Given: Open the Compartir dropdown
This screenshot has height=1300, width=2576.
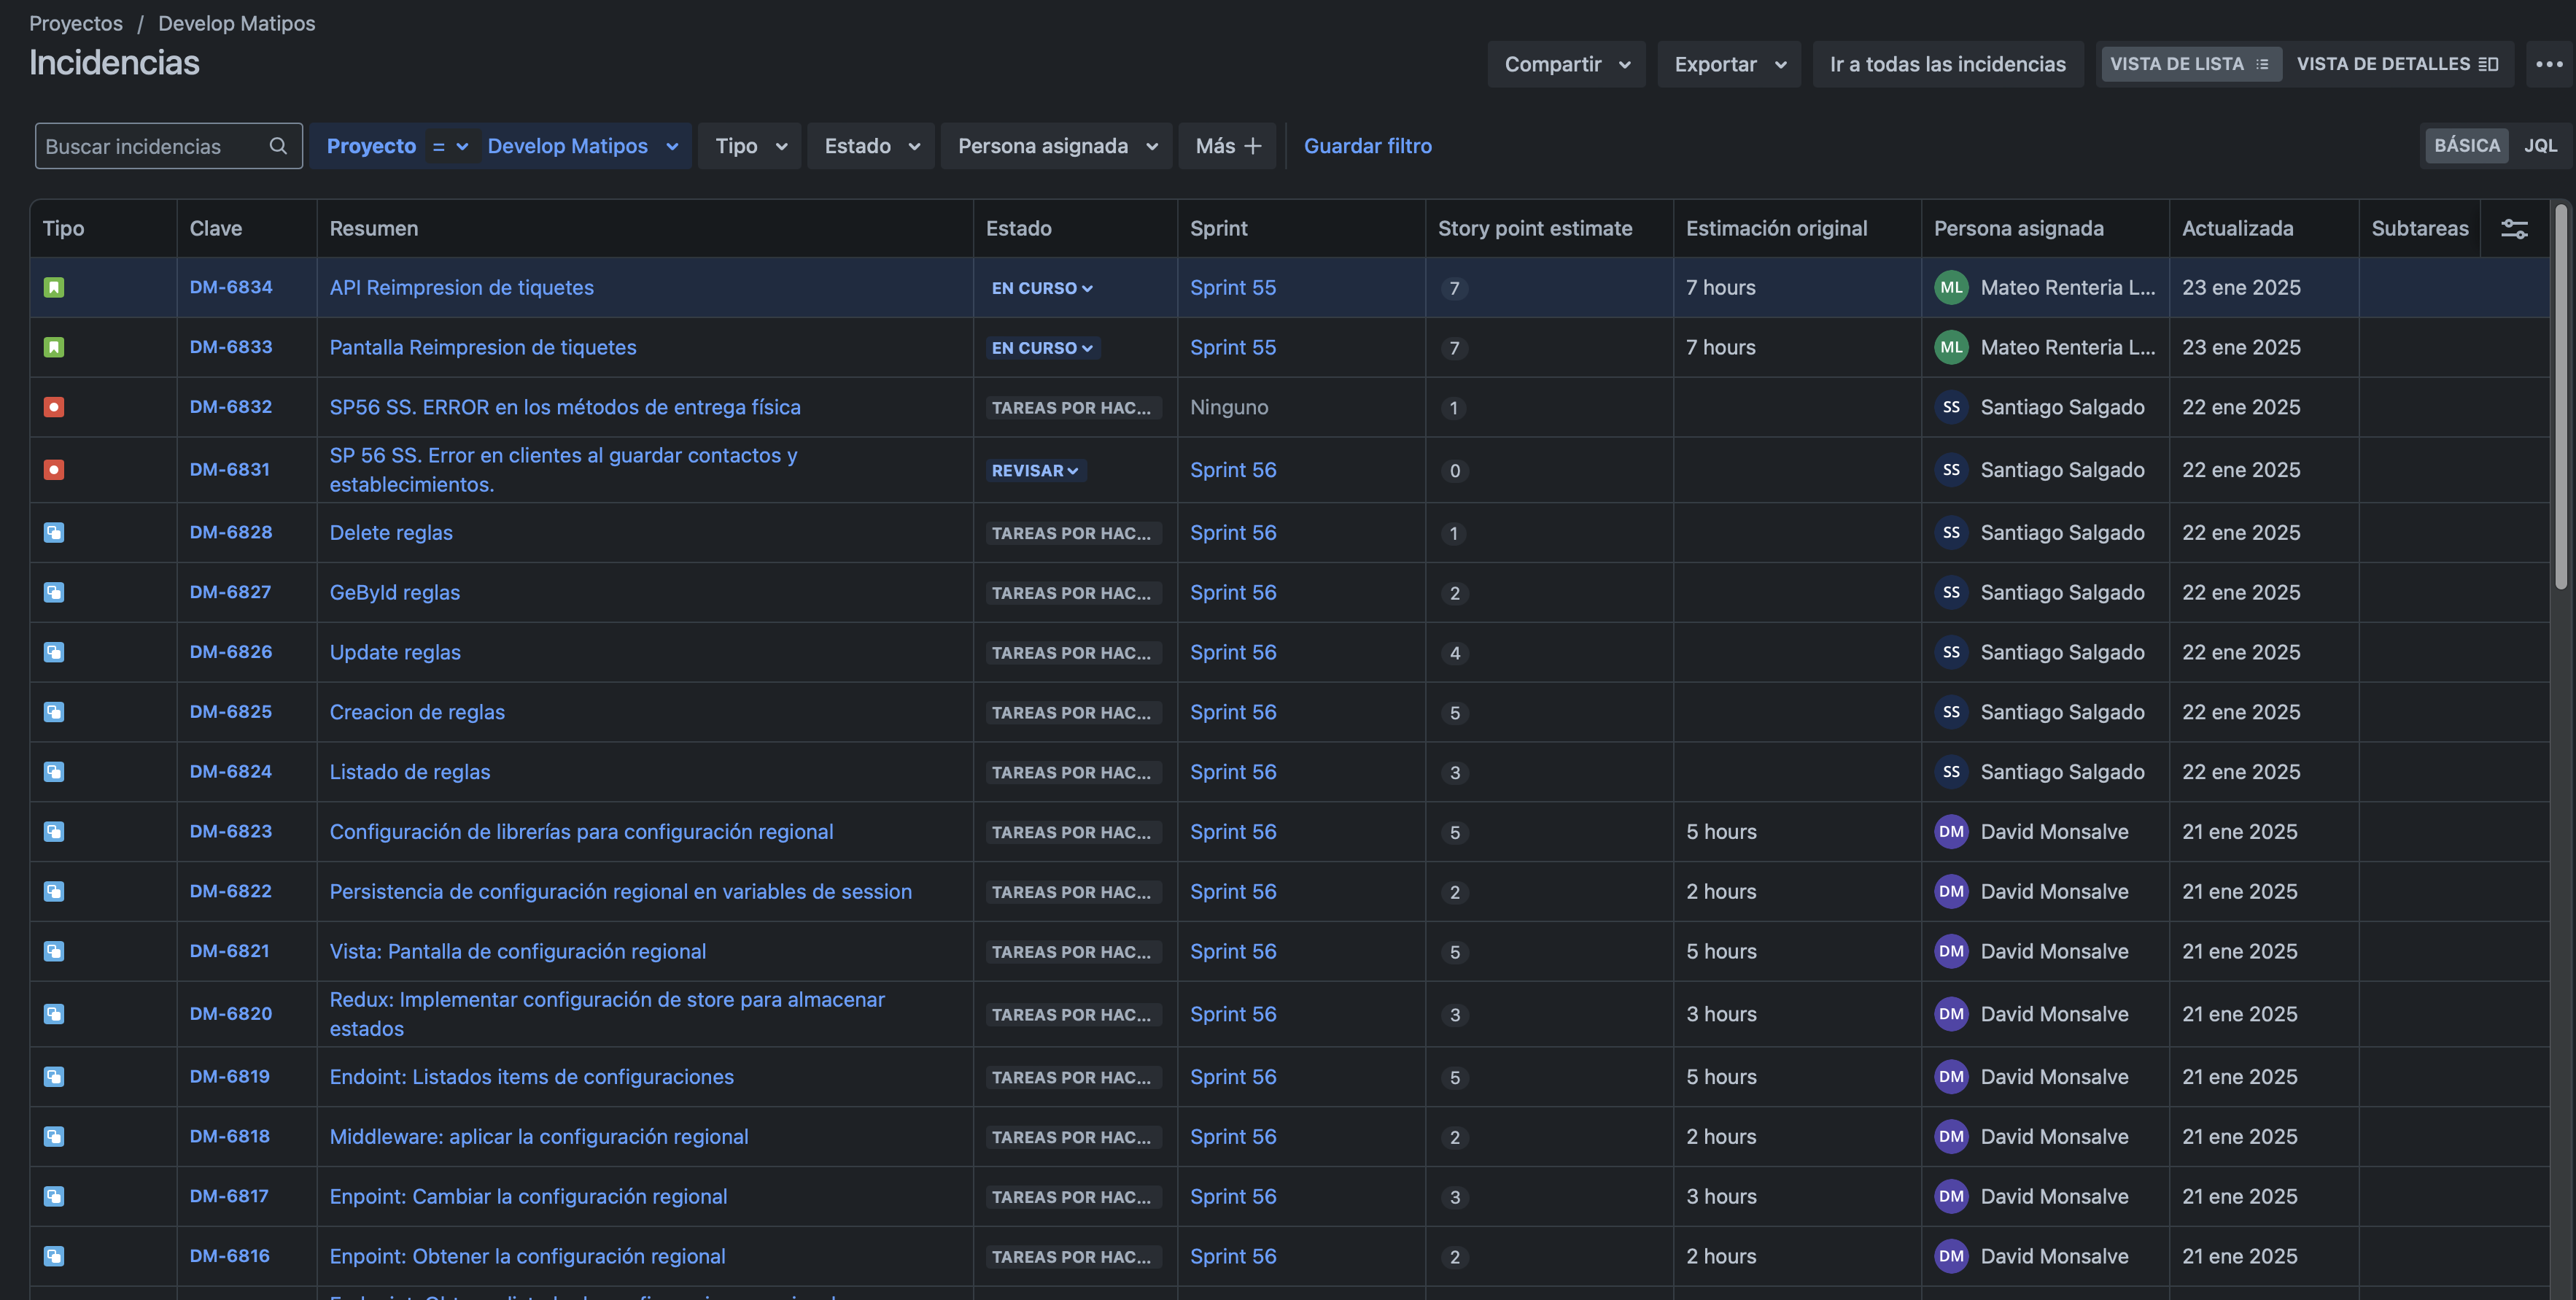Looking at the screenshot, I should coord(1566,64).
